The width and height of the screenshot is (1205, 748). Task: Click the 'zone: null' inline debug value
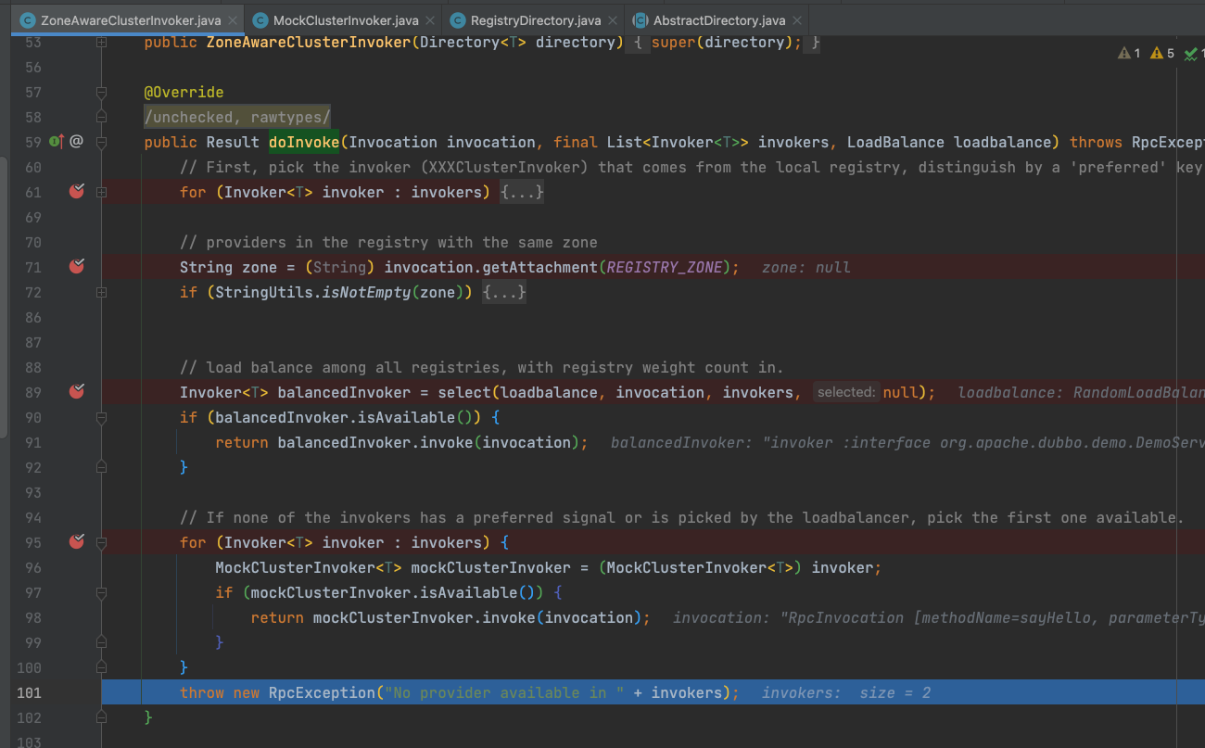click(805, 267)
